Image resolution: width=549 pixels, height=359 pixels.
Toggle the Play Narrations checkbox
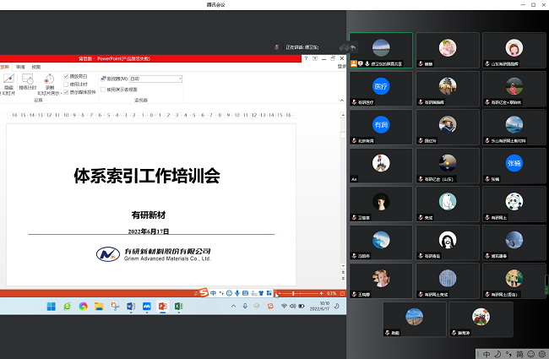tap(66, 77)
